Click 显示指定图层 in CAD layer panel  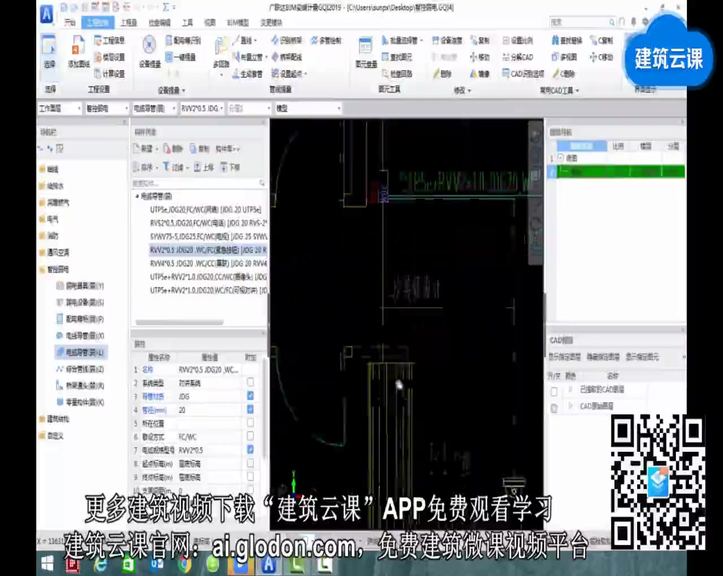pos(564,357)
